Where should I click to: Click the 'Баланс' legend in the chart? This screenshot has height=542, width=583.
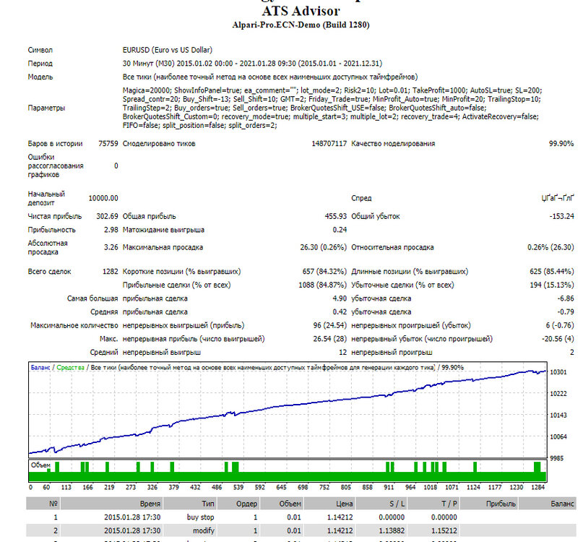(40, 368)
